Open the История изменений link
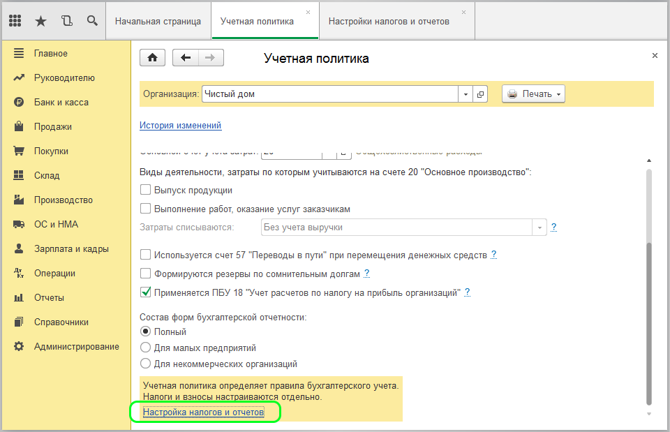The height and width of the screenshot is (432, 670). pyautogui.click(x=180, y=125)
